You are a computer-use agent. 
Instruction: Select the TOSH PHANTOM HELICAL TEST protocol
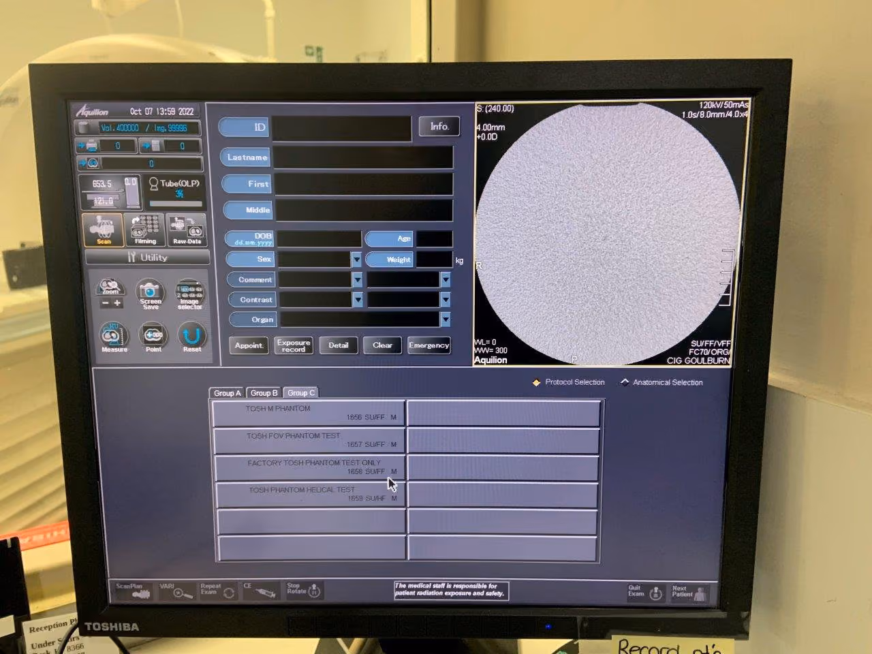click(311, 494)
